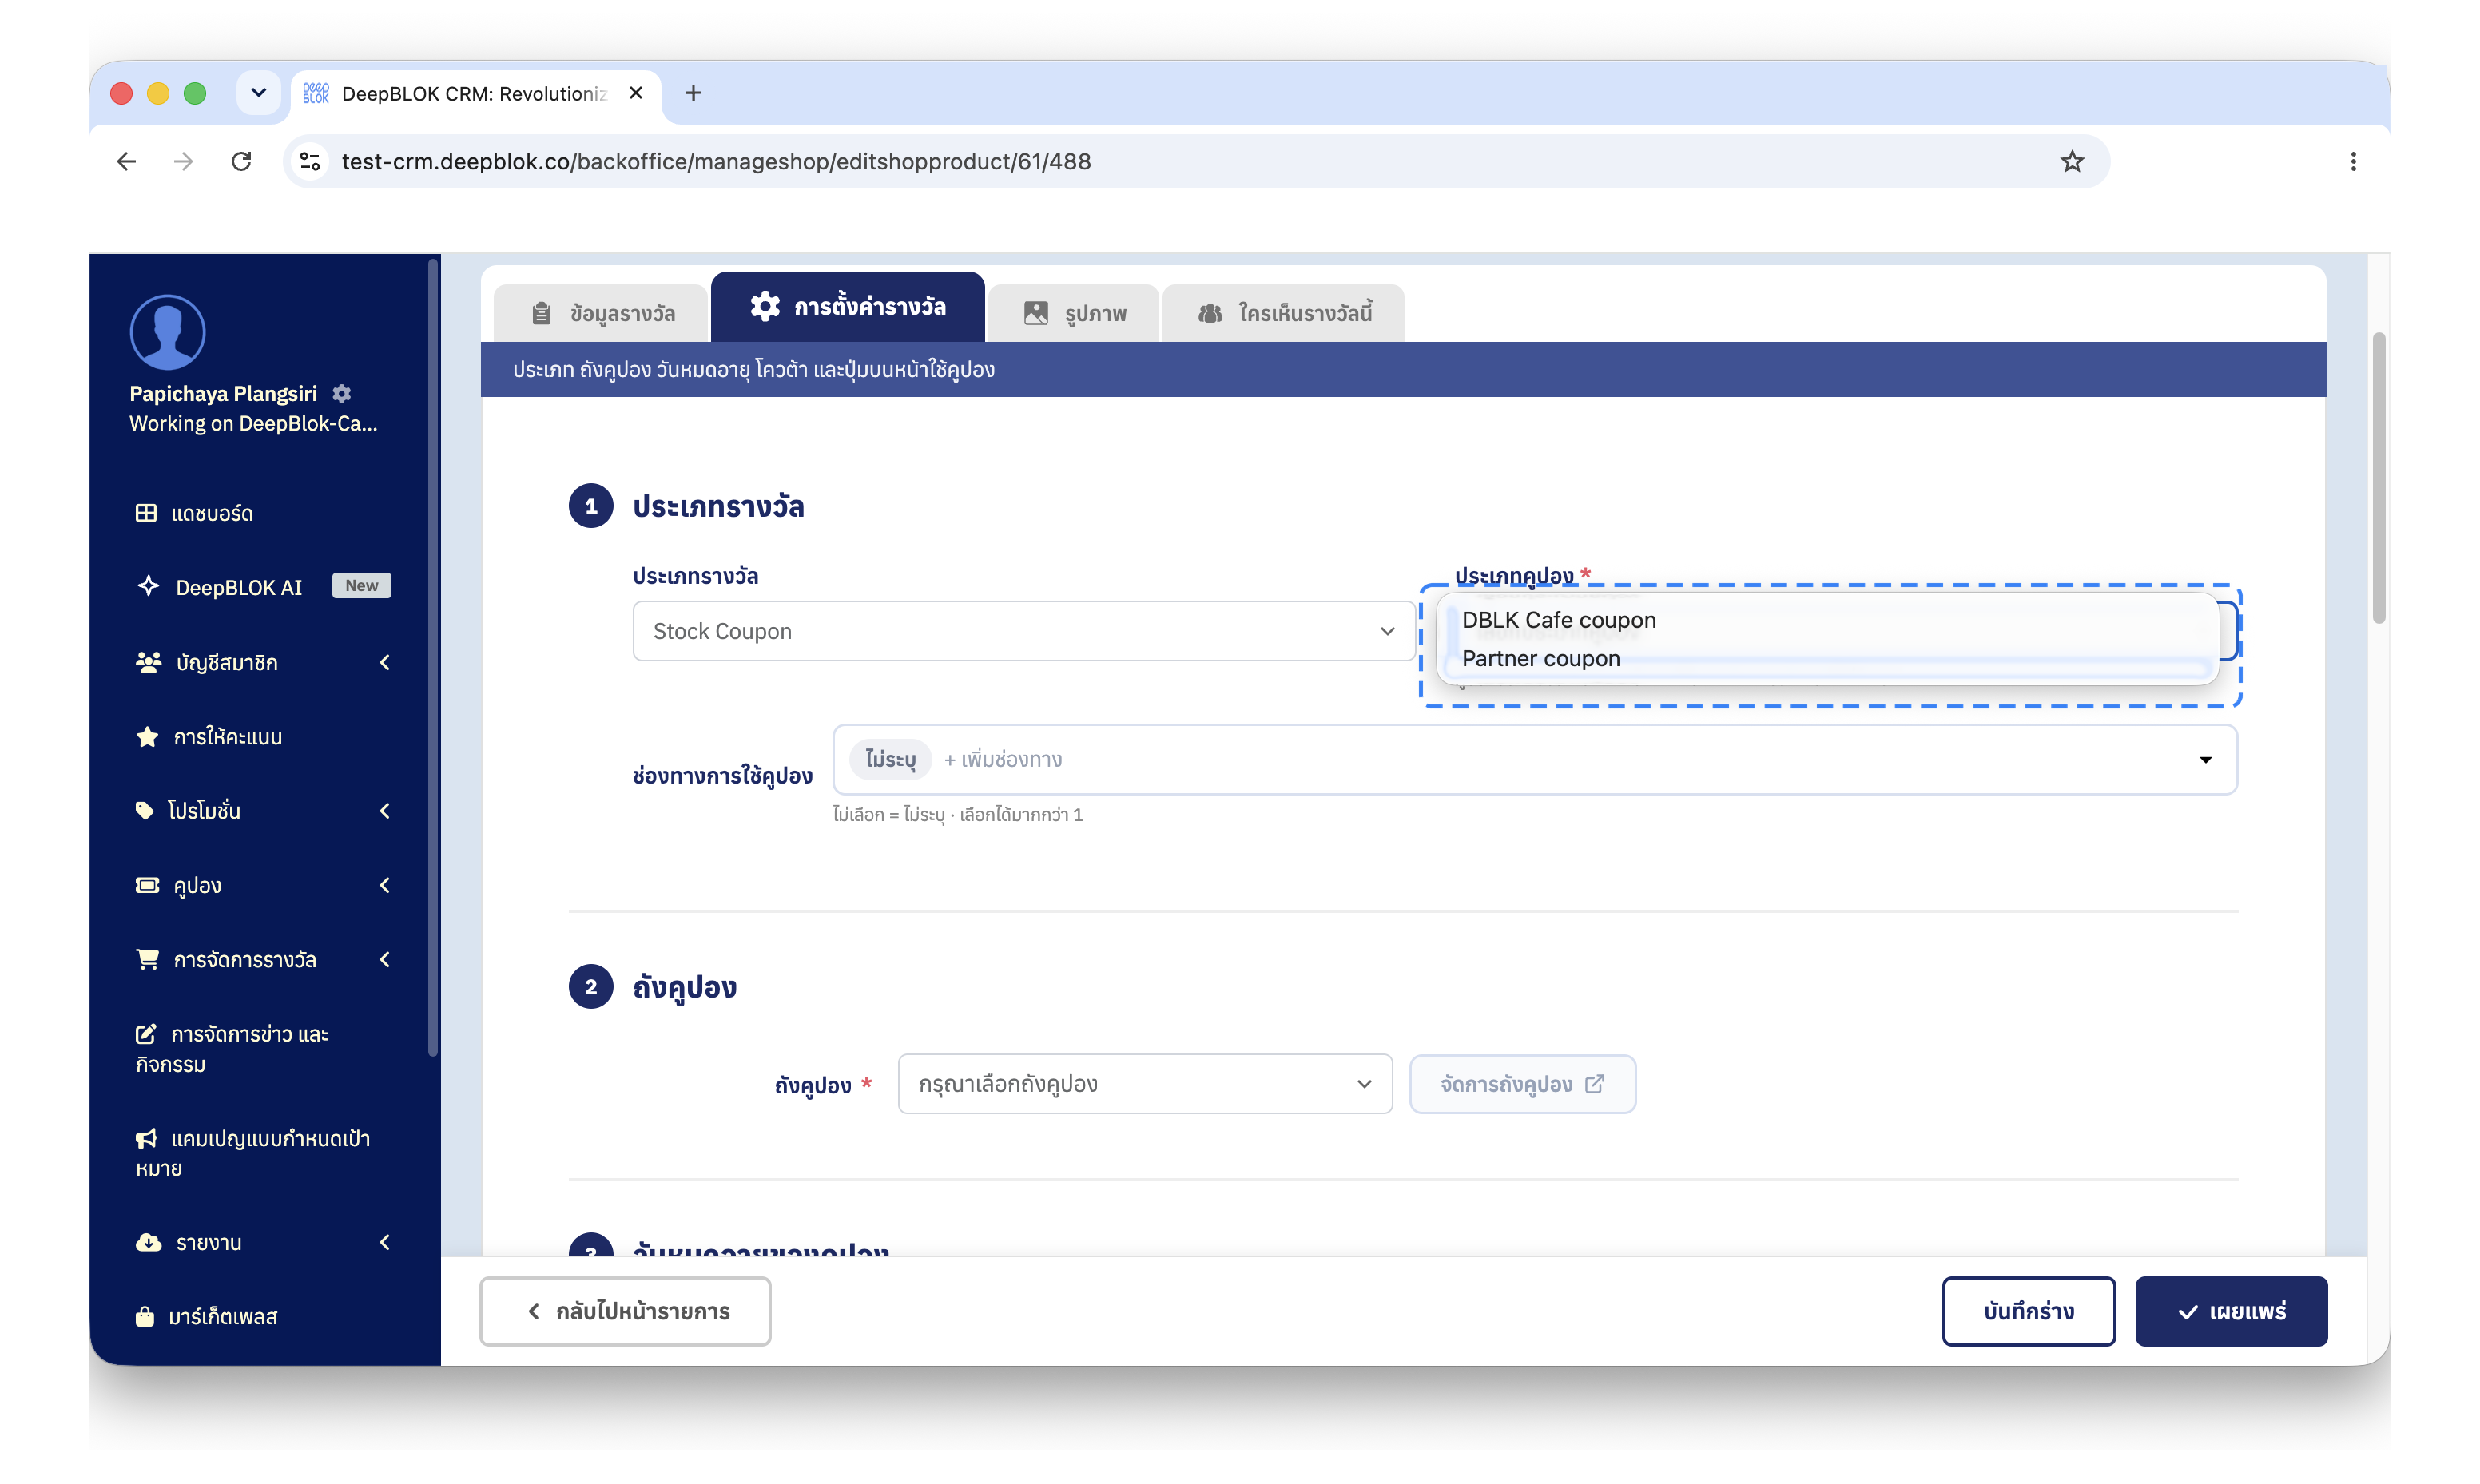Click the บันทึกร่าง button
Screen dimensions: 2480x1484
[x=2028, y=1311]
